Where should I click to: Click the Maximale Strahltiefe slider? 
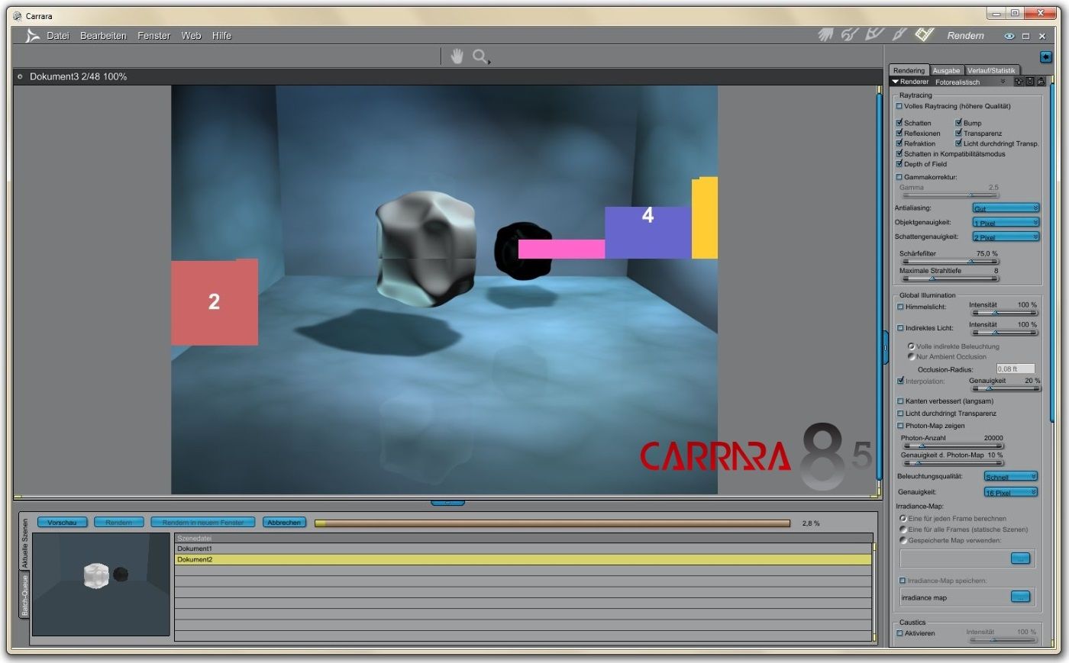(x=951, y=278)
